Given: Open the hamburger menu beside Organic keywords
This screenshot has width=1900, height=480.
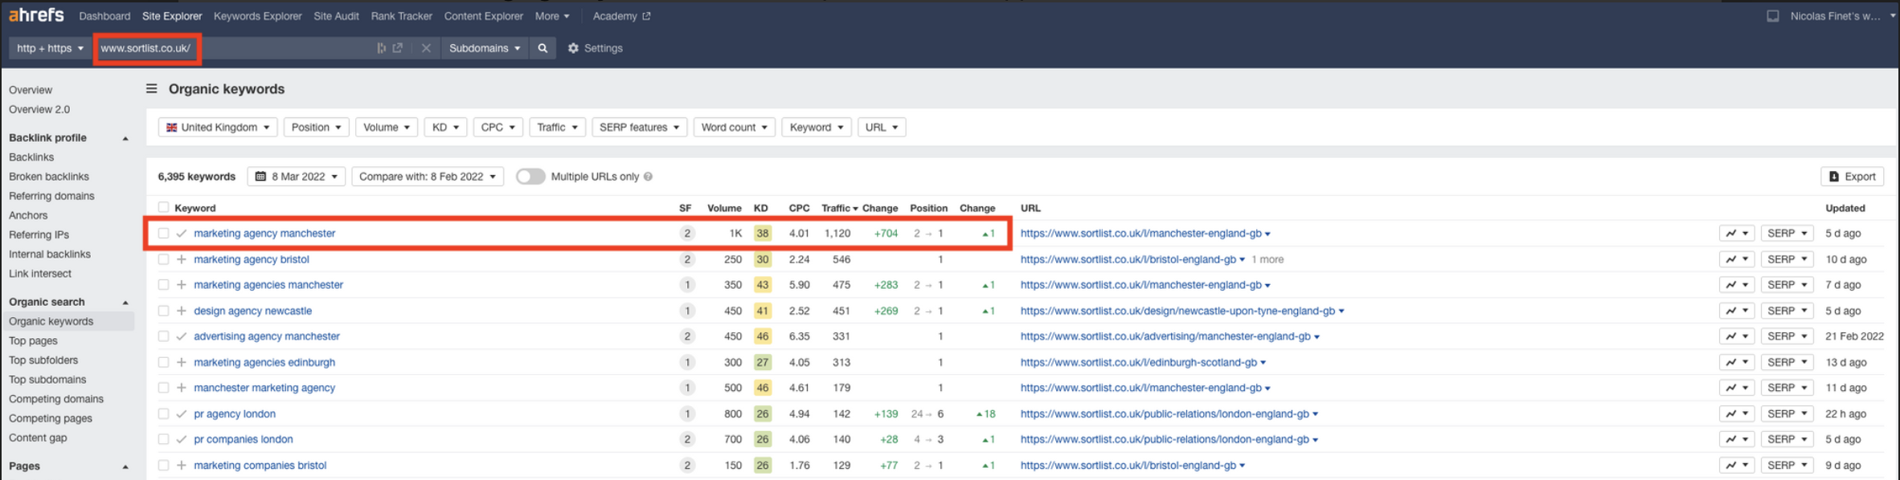Looking at the screenshot, I should click(x=151, y=88).
